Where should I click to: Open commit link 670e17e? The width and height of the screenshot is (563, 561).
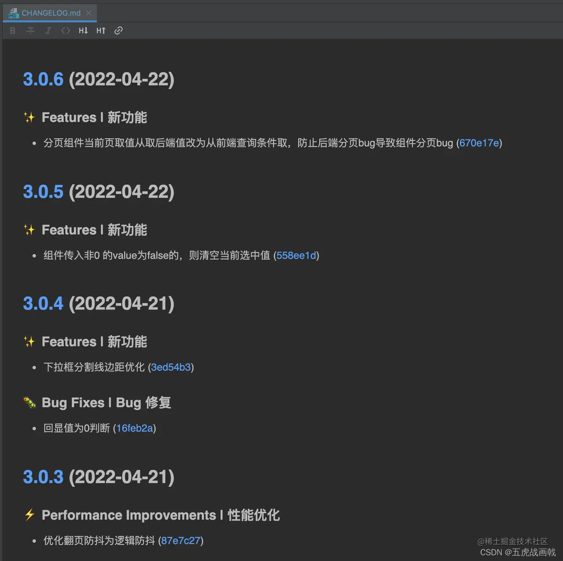coord(479,143)
